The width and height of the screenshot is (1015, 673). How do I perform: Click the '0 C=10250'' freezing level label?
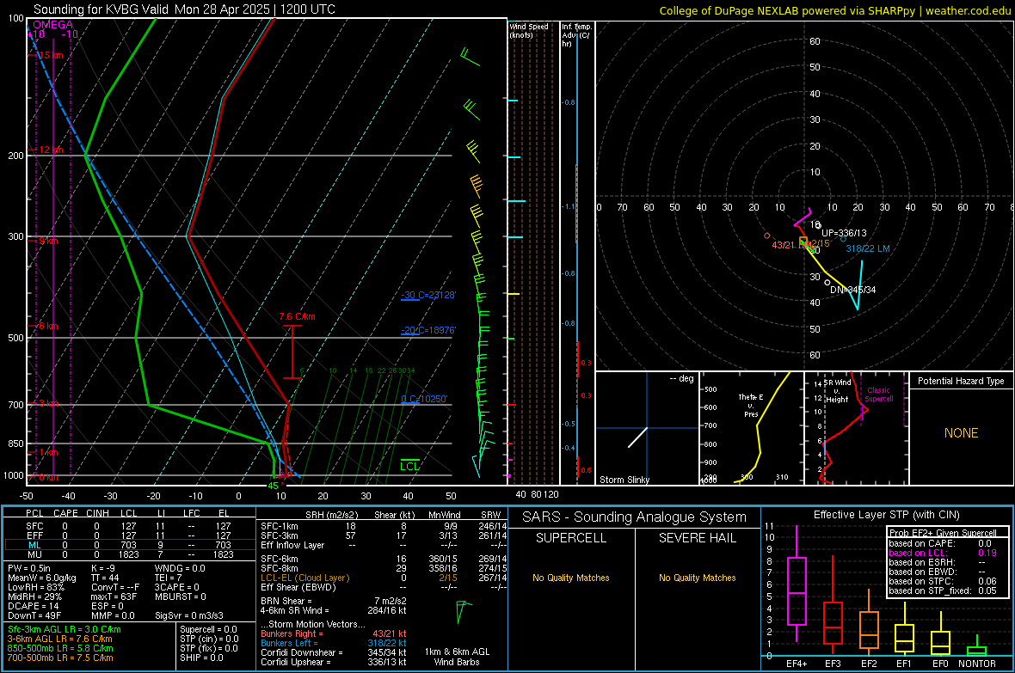click(425, 400)
